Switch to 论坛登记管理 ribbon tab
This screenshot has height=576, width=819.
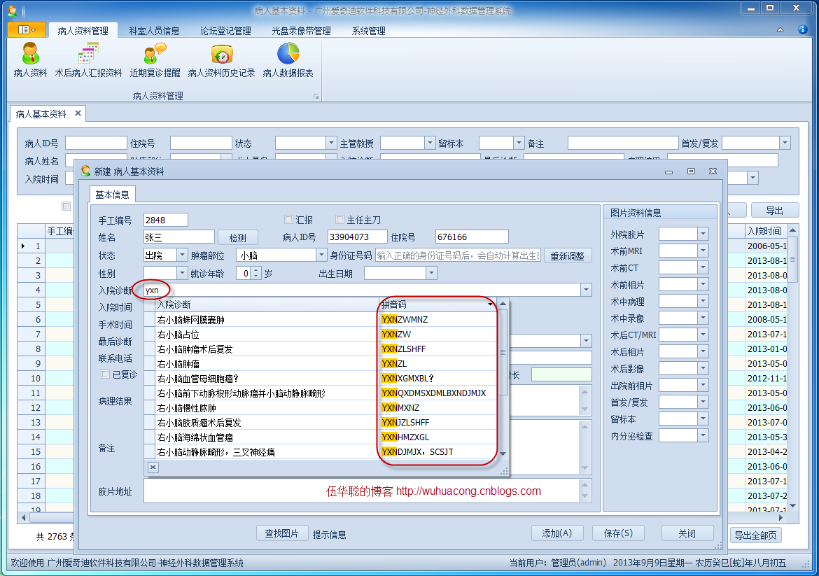coord(225,31)
